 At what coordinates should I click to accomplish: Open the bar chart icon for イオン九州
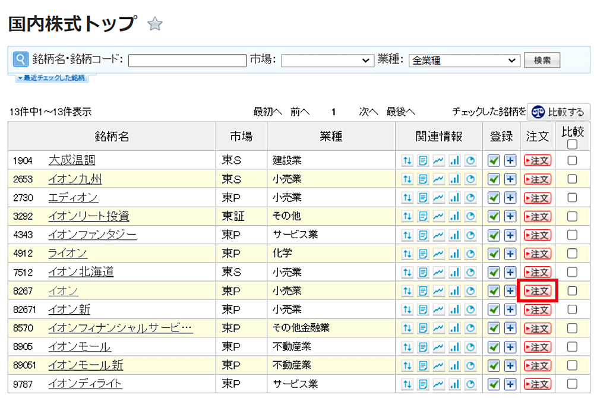[x=454, y=179]
